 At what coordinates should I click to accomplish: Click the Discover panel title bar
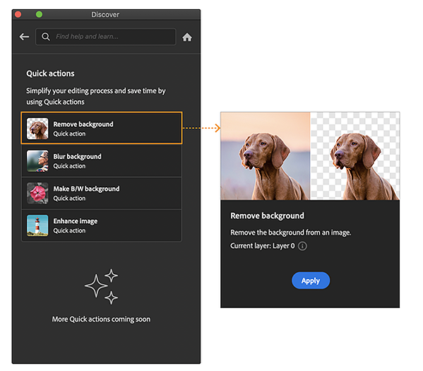[106, 15]
